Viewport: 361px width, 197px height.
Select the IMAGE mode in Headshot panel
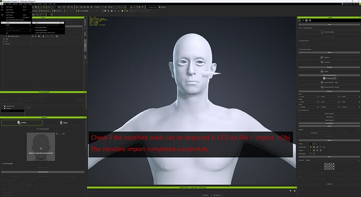coord(21,123)
